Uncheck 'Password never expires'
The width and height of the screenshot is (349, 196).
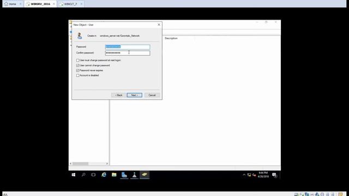click(x=77, y=70)
